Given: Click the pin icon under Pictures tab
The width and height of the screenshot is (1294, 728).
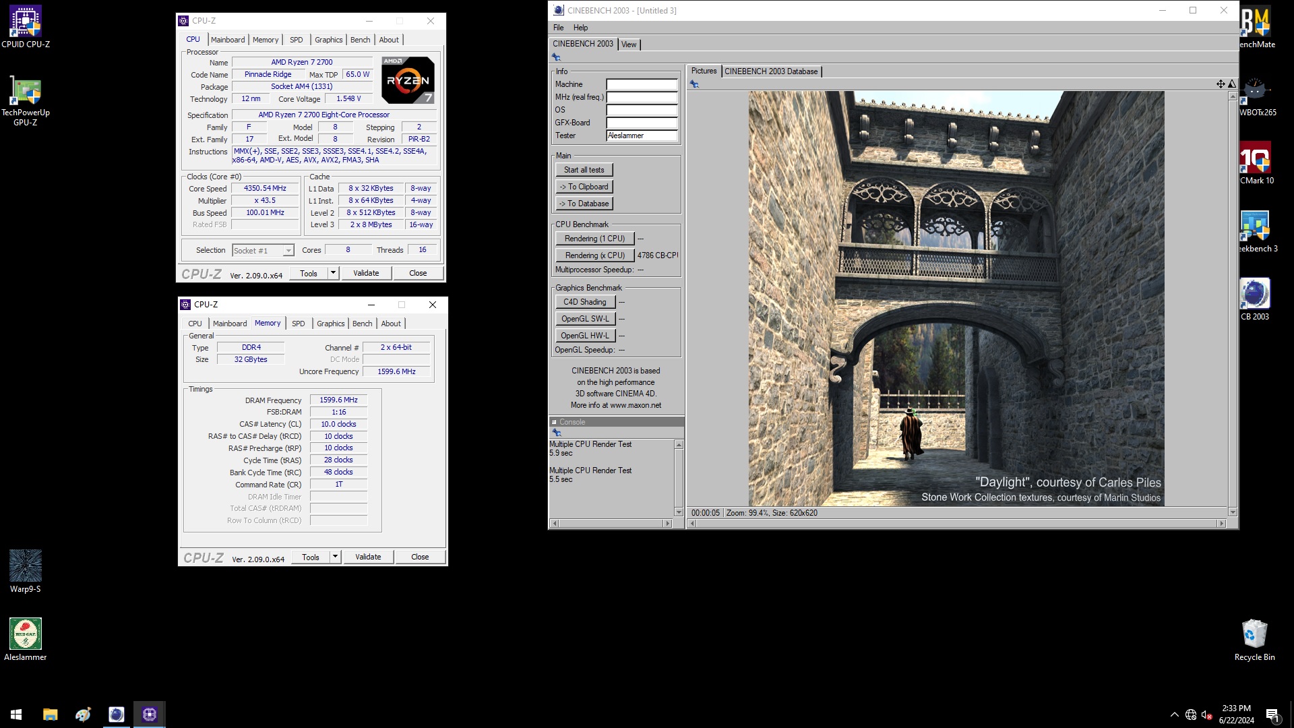Looking at the screenshot, I should tap(694, 84).
